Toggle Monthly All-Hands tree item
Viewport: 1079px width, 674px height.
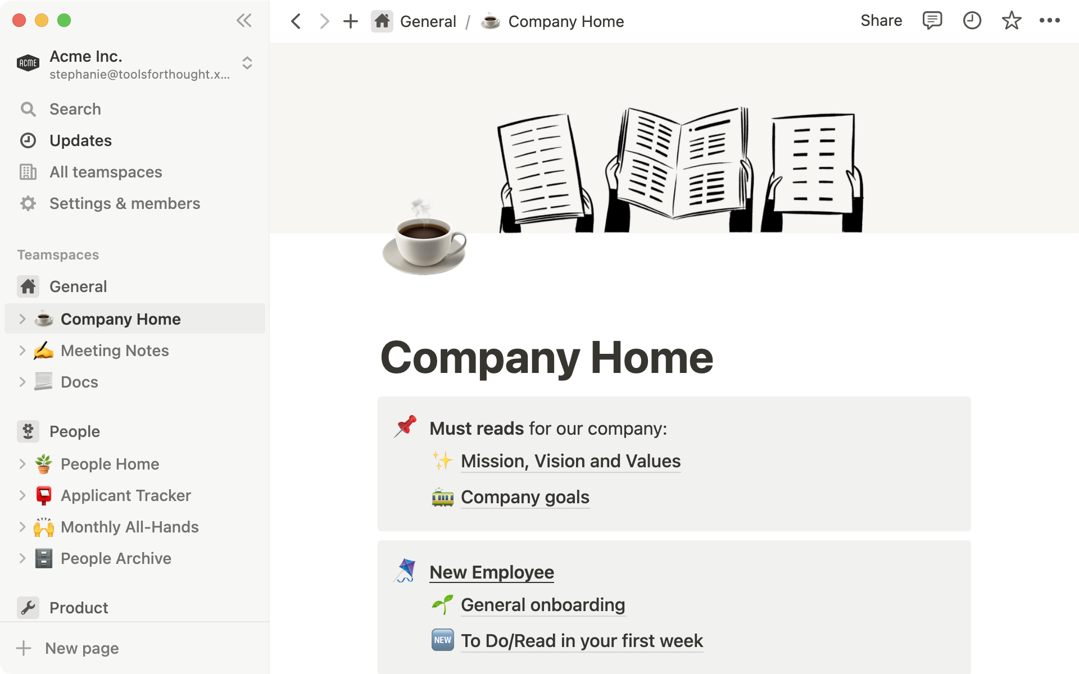tap(20, 526)
